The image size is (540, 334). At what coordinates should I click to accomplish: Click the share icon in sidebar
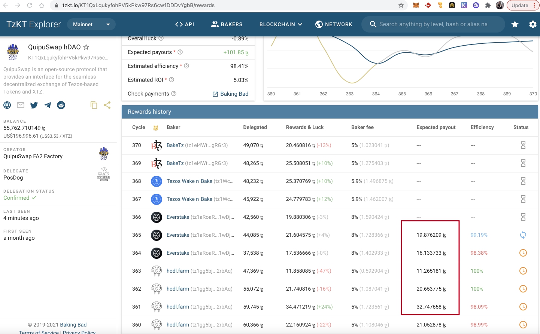tap(107, 105)
